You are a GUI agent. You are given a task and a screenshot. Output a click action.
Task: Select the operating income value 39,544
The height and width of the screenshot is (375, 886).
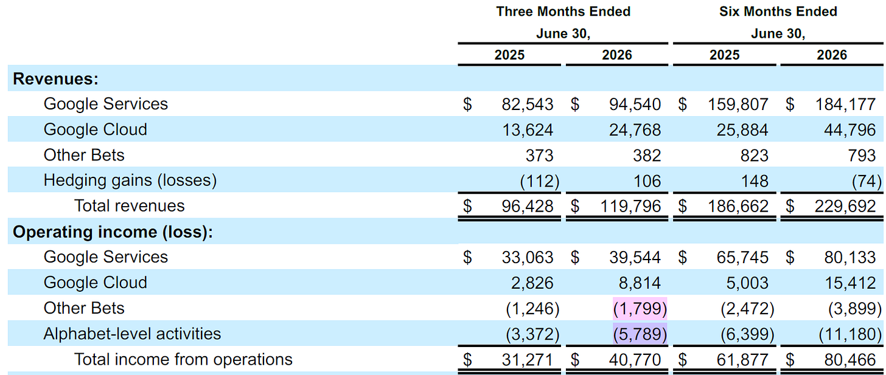635,258
